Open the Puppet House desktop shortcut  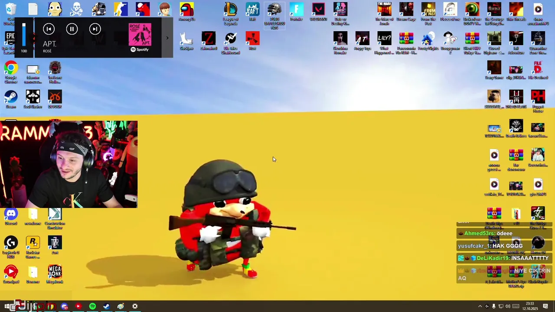click(538, 101)
